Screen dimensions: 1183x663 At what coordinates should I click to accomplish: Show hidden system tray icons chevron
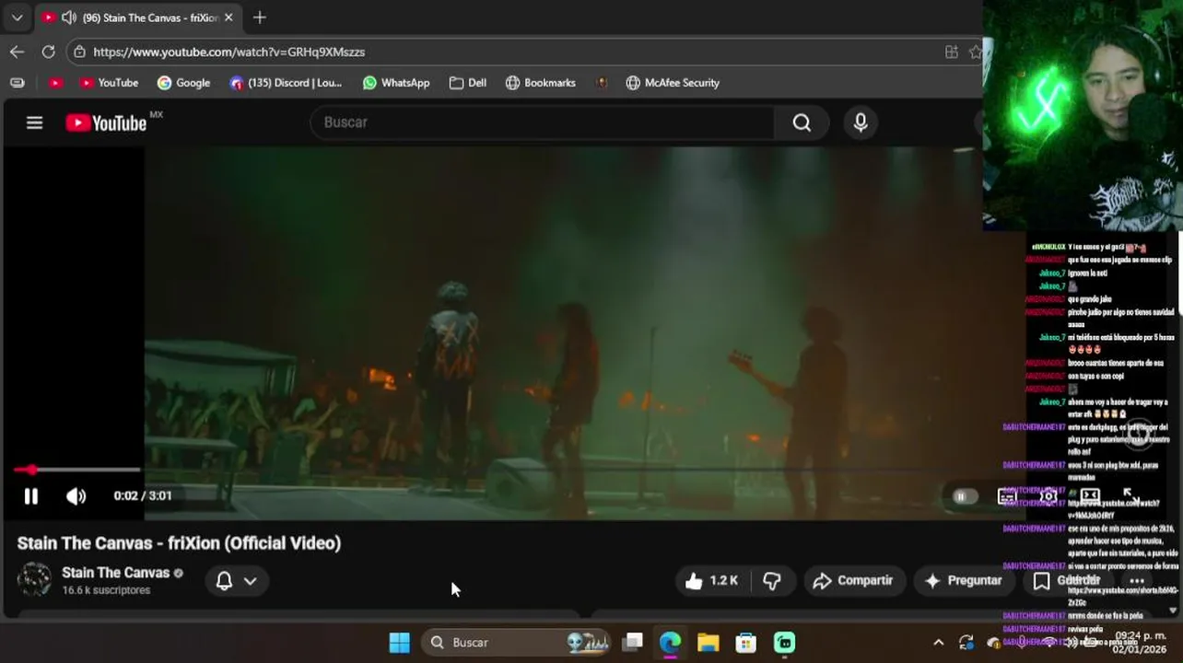[938, 643]
